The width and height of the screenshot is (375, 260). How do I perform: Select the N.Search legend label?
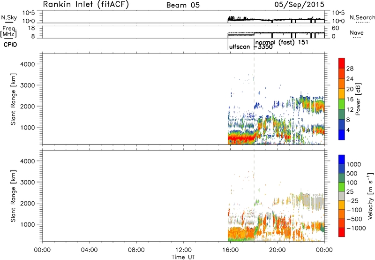(362, 17)
